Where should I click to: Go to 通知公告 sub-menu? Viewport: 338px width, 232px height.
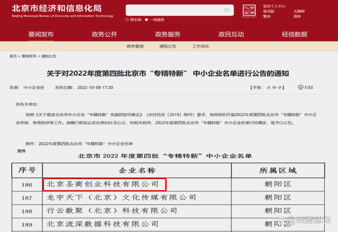pos(168,46)
